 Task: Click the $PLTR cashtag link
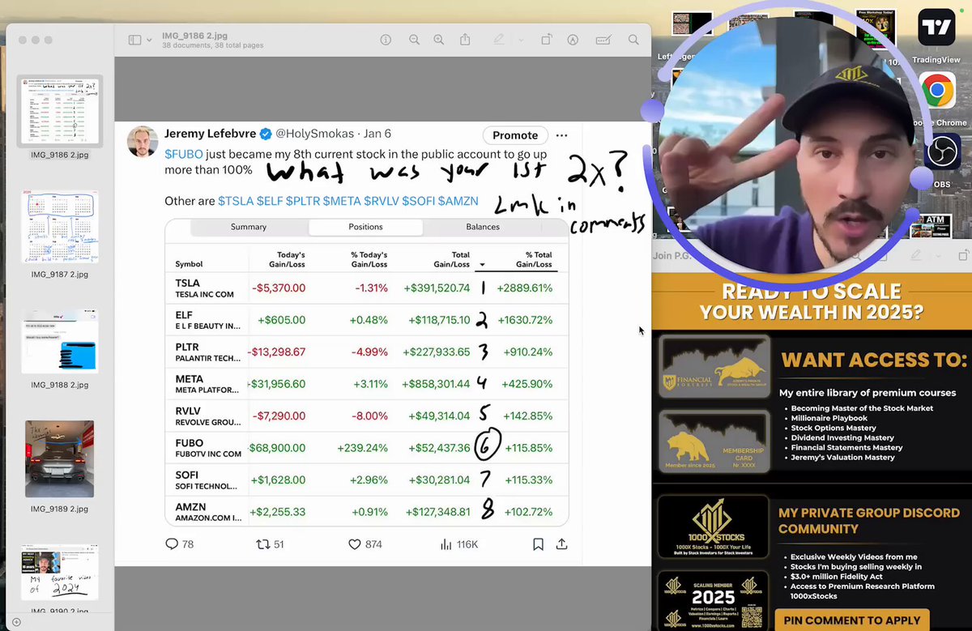point(304,201)
